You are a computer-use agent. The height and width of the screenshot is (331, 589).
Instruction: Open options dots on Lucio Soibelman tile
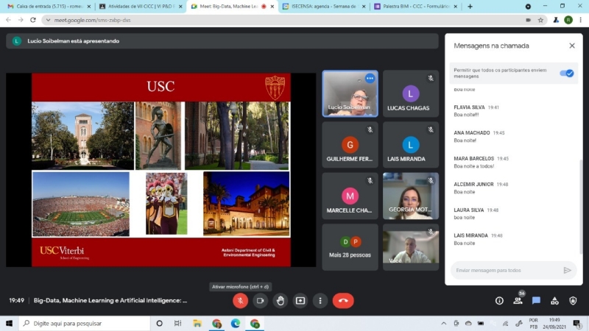[x=370, y=79]
